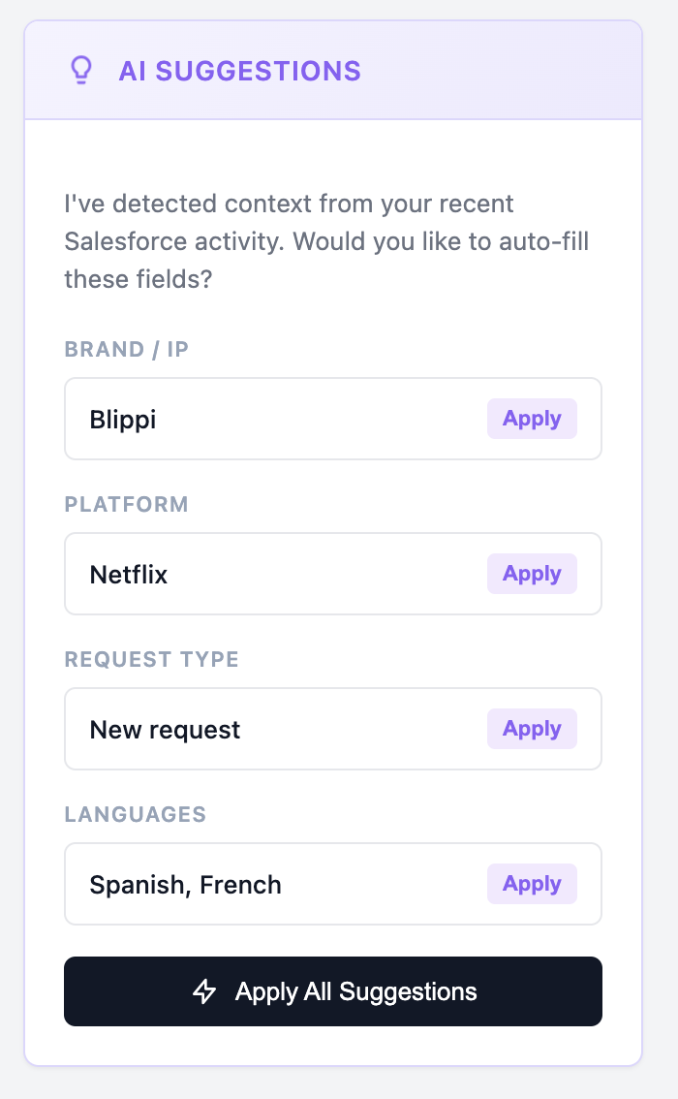Click the REQUEST TYPE field label
The height and width of the screenshot is (1099, 678).
point(151,659)
